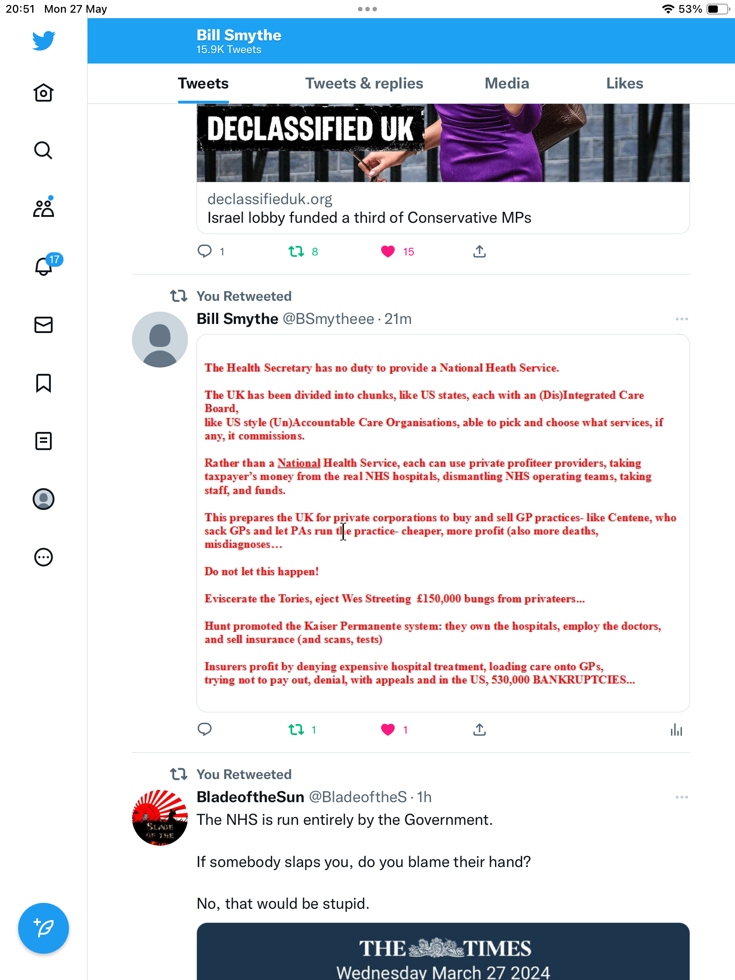This screenshot has height=980, width=735.
Task: Undo retweet on Bill Smythe's red text tweet
Action: point(296,730)
